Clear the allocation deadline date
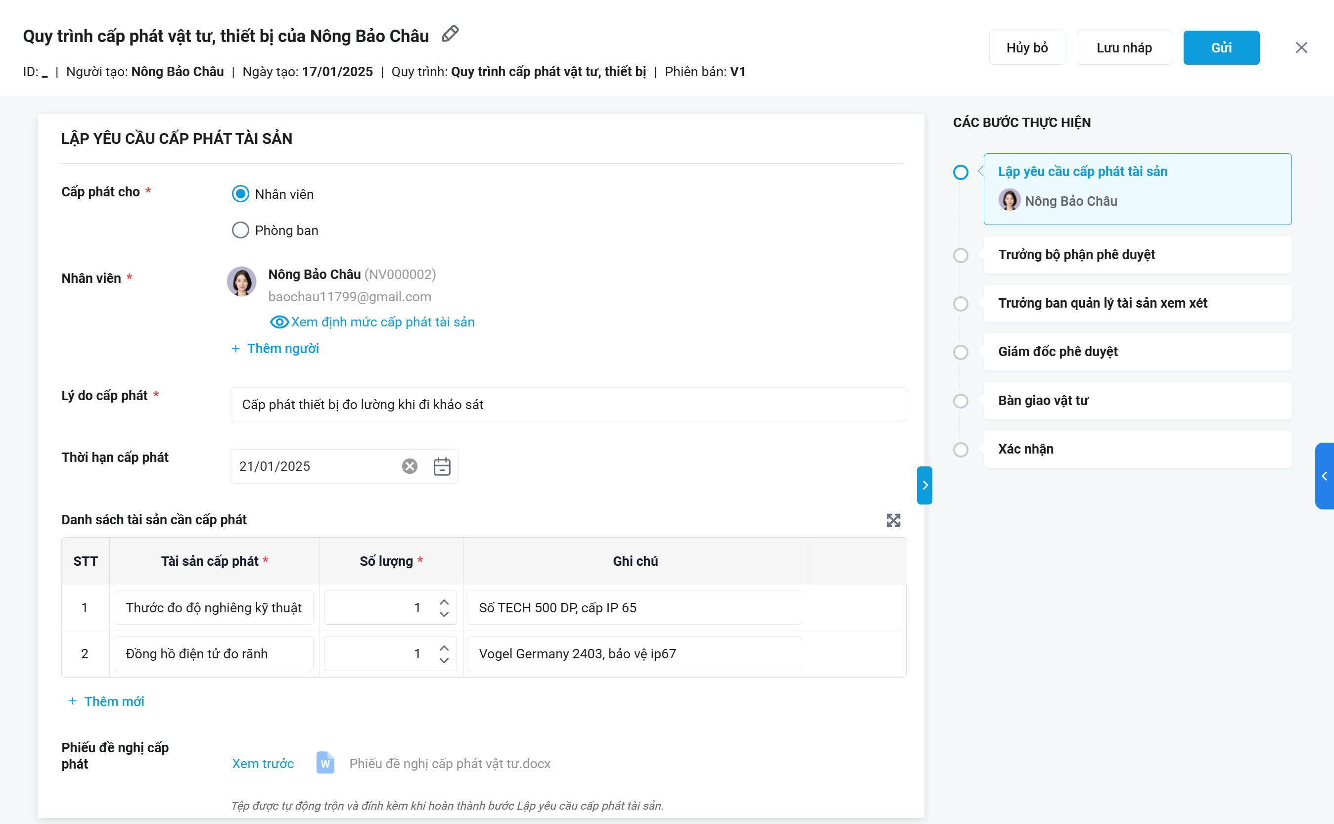This screenshot has height=824, width=1334. click(x=410, y=466)
